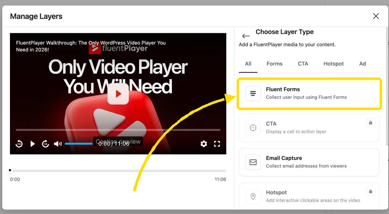Image resolution: width=389 pixels, height=214 pixels.
Task: Click 'Display a call to action layer' text
Action: (296, 131)
